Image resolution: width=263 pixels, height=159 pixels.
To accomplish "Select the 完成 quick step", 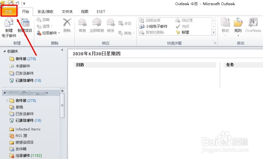I will click(182, 26).
